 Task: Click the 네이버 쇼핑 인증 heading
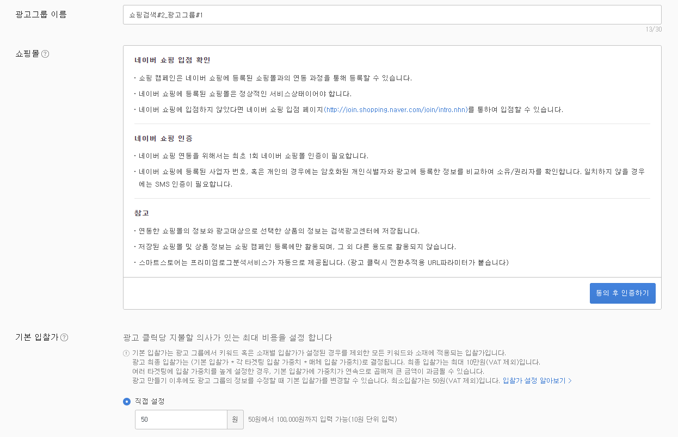(163, 138)
